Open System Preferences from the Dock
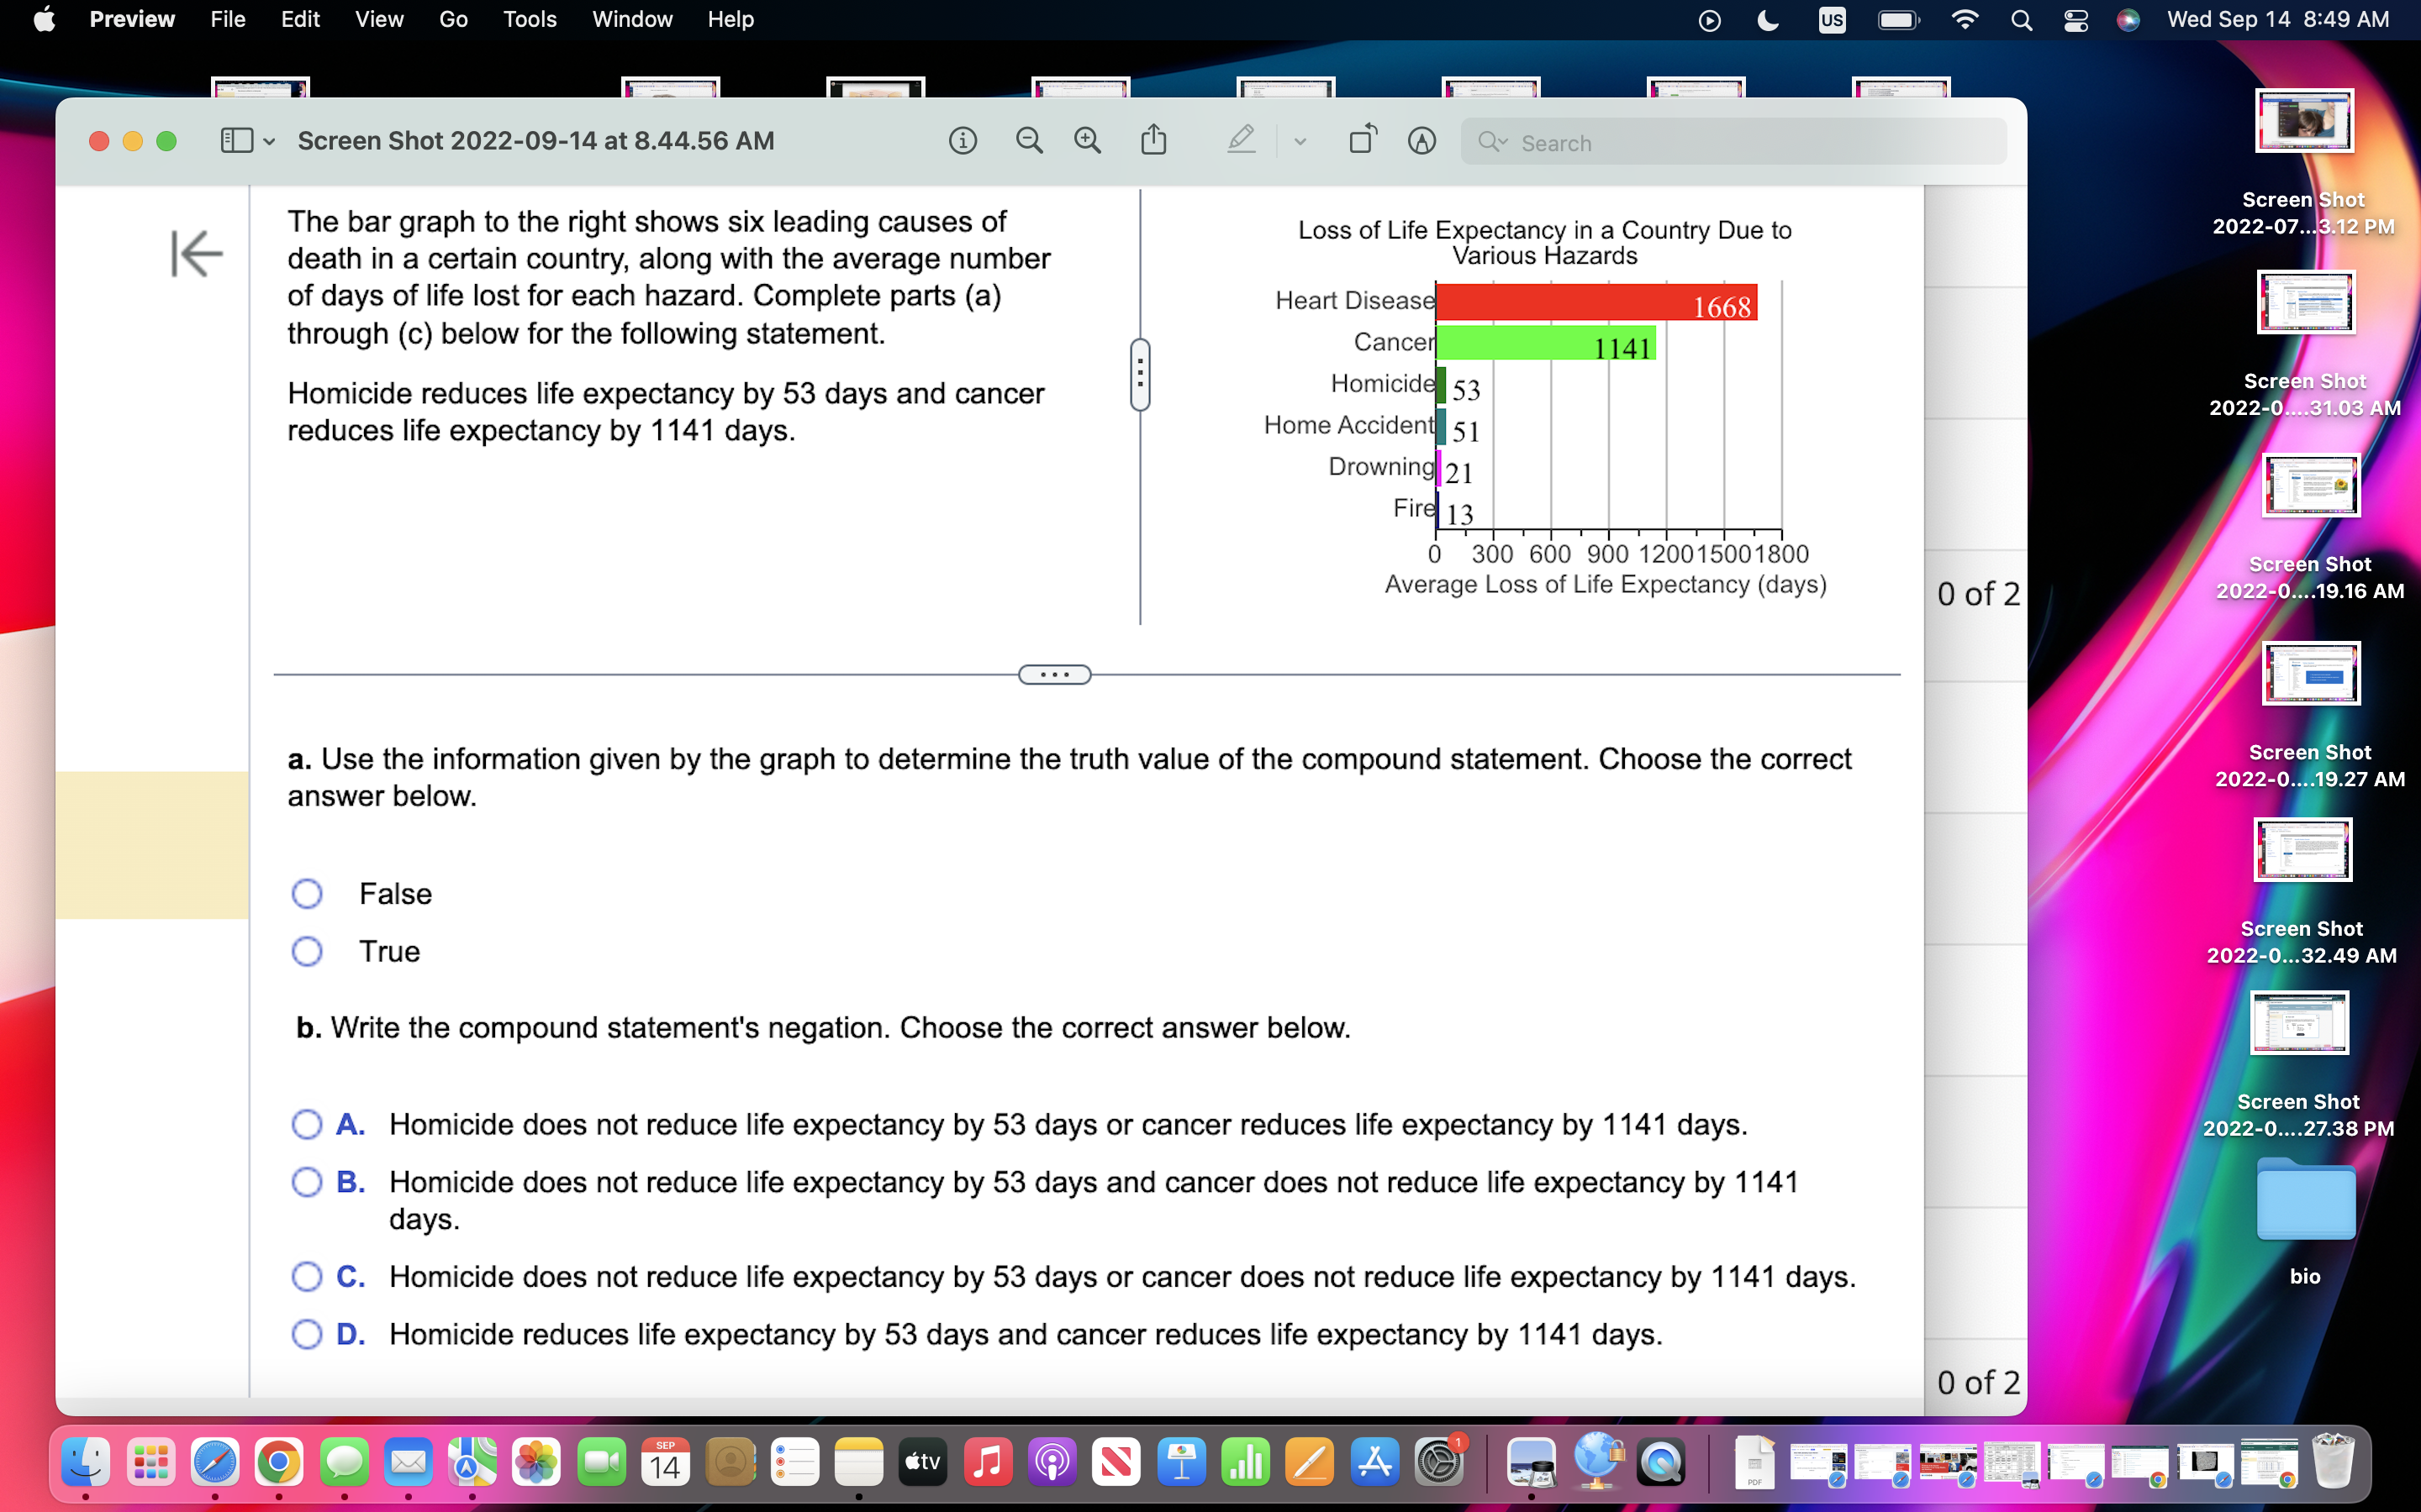The height and width of the screenshot is (1512, 2421). click(1438, 1461)
